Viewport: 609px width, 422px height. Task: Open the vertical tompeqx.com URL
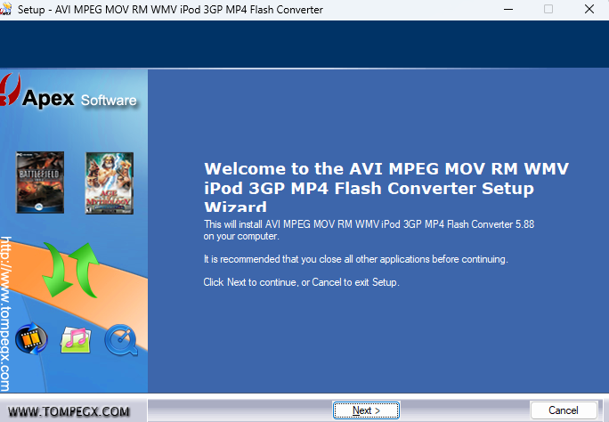click(5, 312)
